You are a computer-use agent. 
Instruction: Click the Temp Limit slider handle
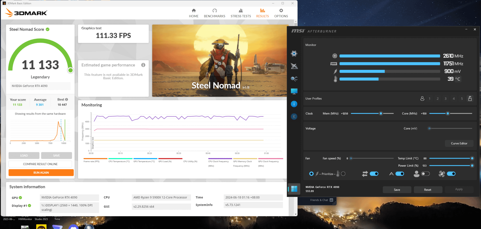click(x=472, y=158)
